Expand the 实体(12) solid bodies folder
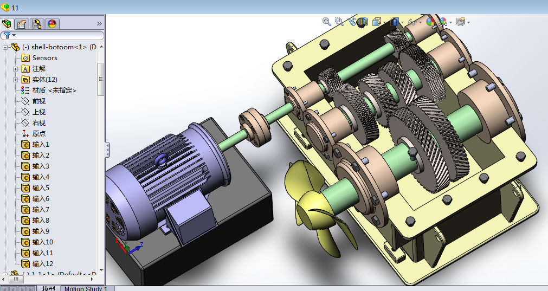This screenshot has width=548, height=291. pyautogui.click(x=15, y=80)
